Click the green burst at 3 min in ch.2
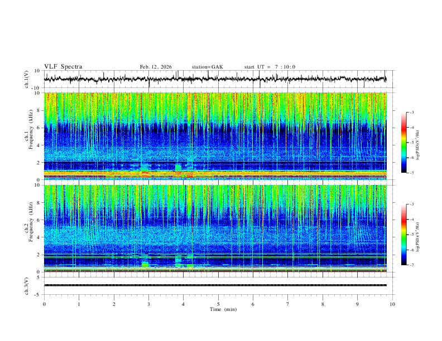 click(x=145, y=265)
